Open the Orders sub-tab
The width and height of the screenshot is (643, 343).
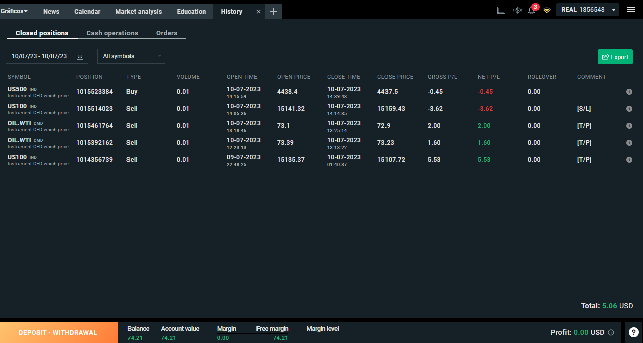coord(167,33)
